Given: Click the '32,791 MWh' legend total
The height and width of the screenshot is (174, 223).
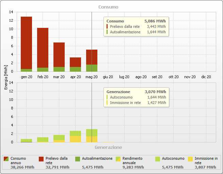Looking at the screenshot, I should coord(58,167).
